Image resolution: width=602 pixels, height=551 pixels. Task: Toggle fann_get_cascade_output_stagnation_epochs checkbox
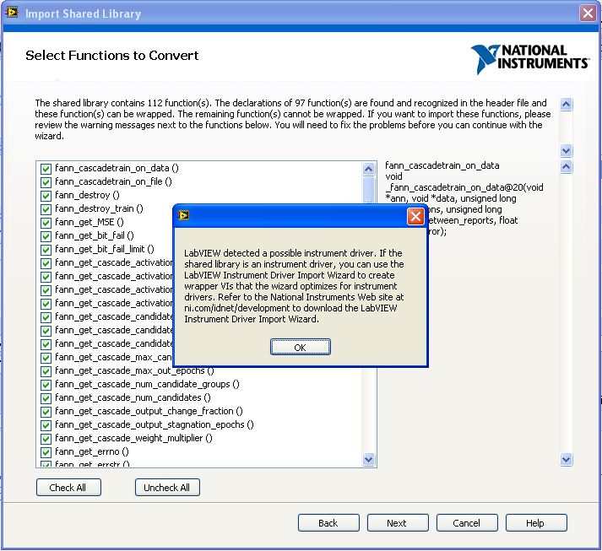point(46,425)
